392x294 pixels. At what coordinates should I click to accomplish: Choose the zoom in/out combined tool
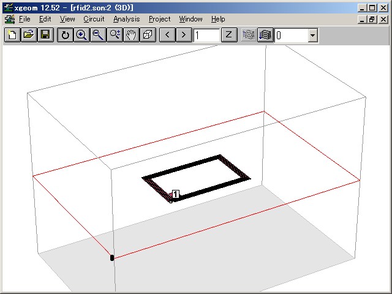(x=115, y=35)
